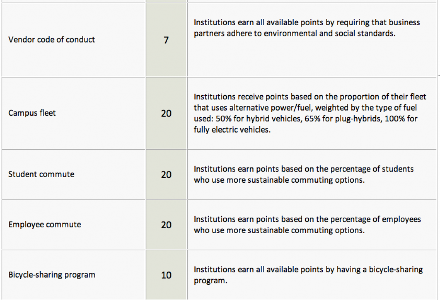Select the campus fleet description paragraph
The height and width of the screenshot is (300, 440).
click(x=310, y=113)
